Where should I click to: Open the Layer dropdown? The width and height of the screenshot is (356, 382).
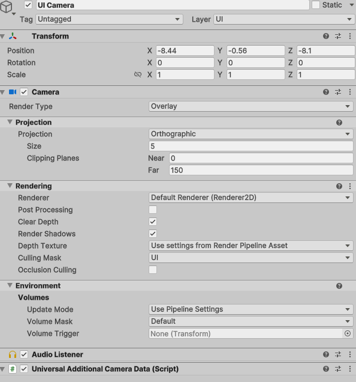pos(284,19)
